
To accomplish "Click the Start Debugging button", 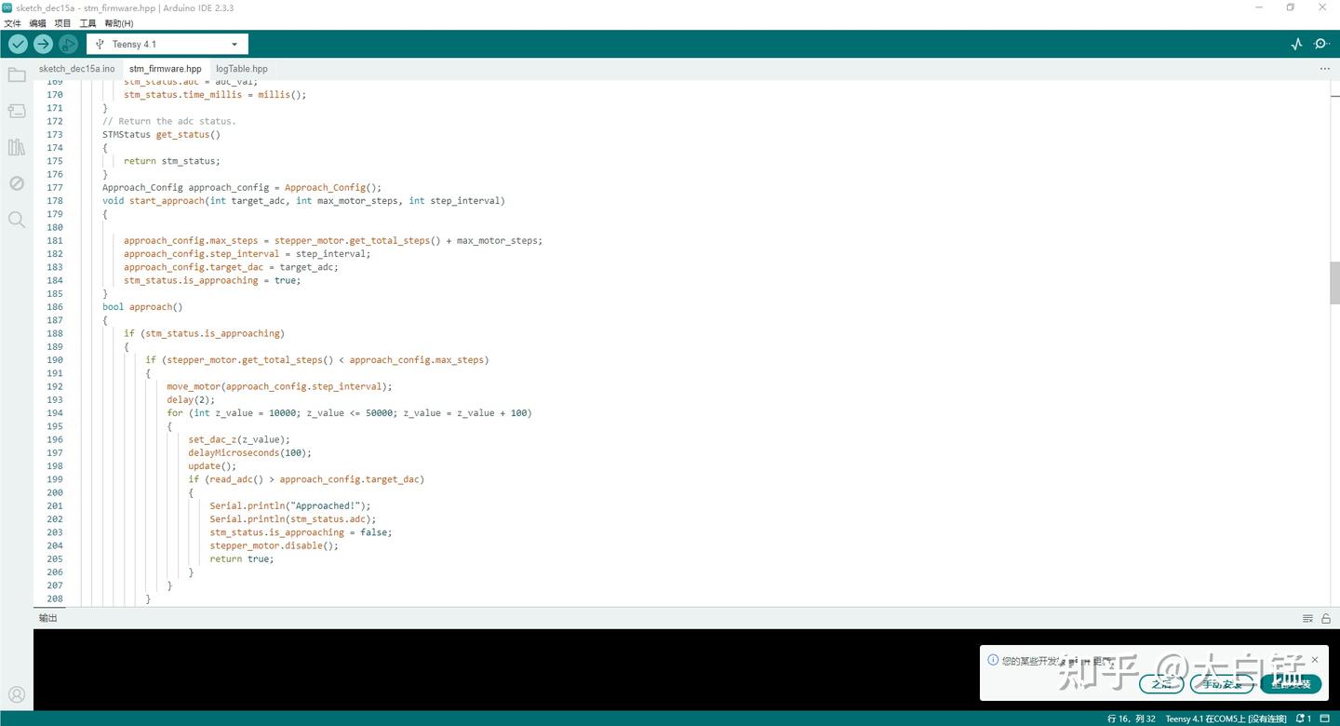I will [x=68, y=44].
